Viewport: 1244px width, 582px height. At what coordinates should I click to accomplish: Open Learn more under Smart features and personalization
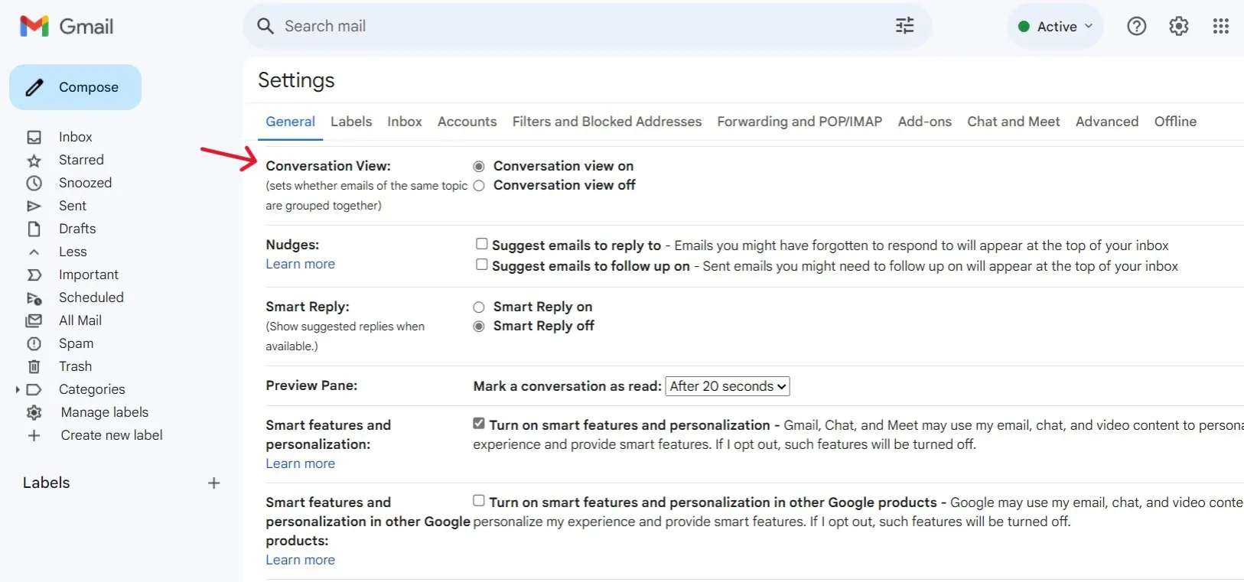[x=300, y=463]
